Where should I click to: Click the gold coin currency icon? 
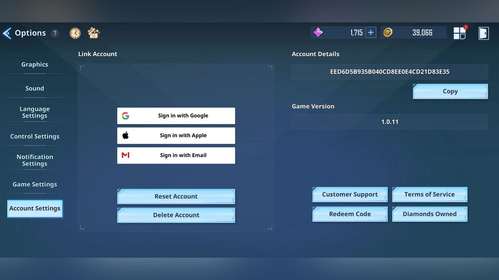coord(388,33)
